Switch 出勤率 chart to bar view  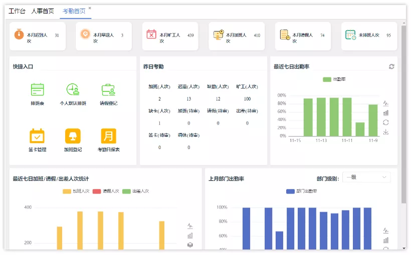[x=386, y=112]
